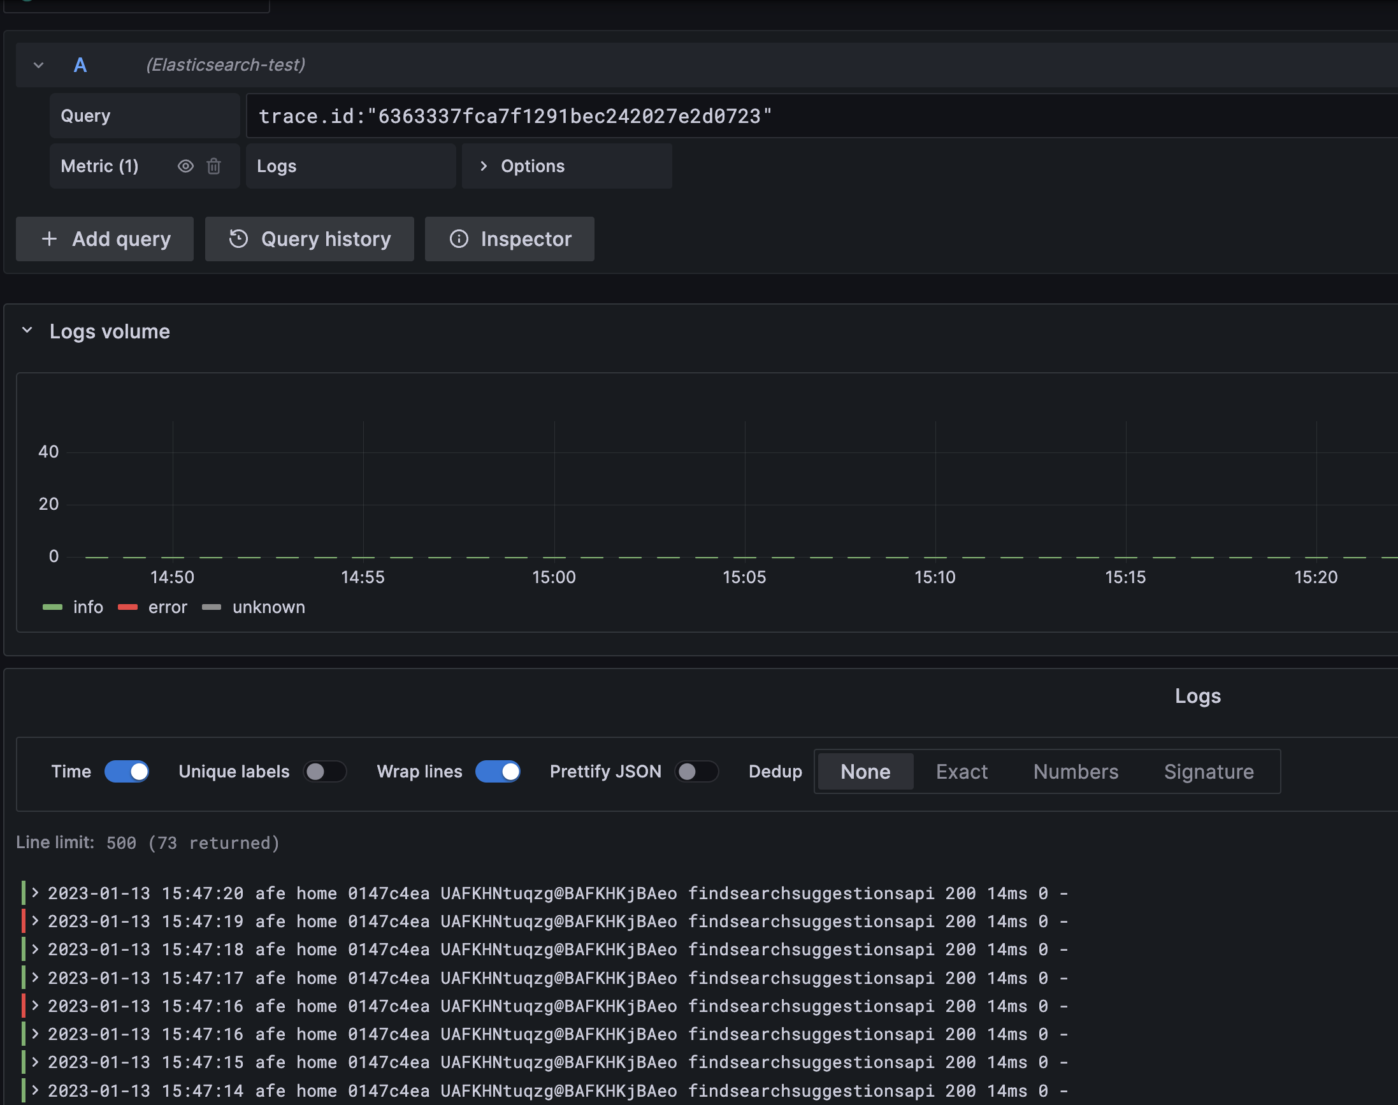Collapse the Logs volume panel
This screenshot has height=1105, width=1398.
click(27, 329)
